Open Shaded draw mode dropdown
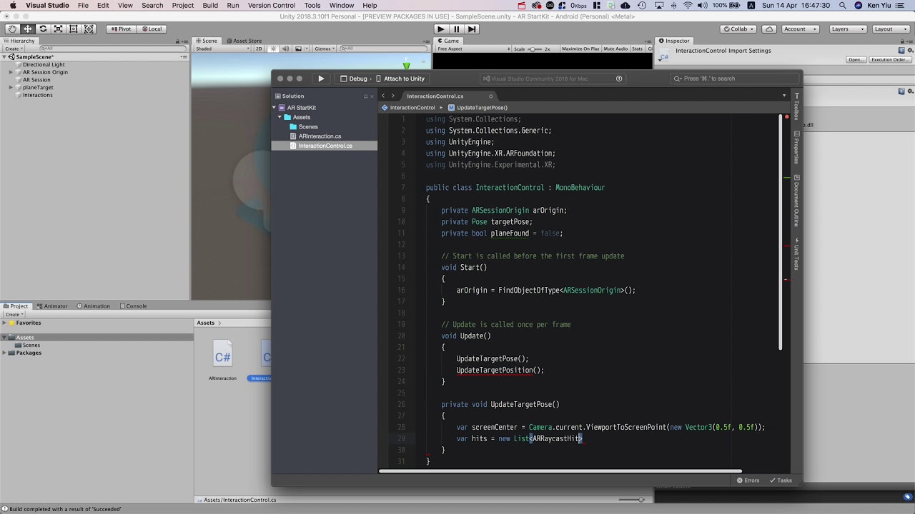 223,49
